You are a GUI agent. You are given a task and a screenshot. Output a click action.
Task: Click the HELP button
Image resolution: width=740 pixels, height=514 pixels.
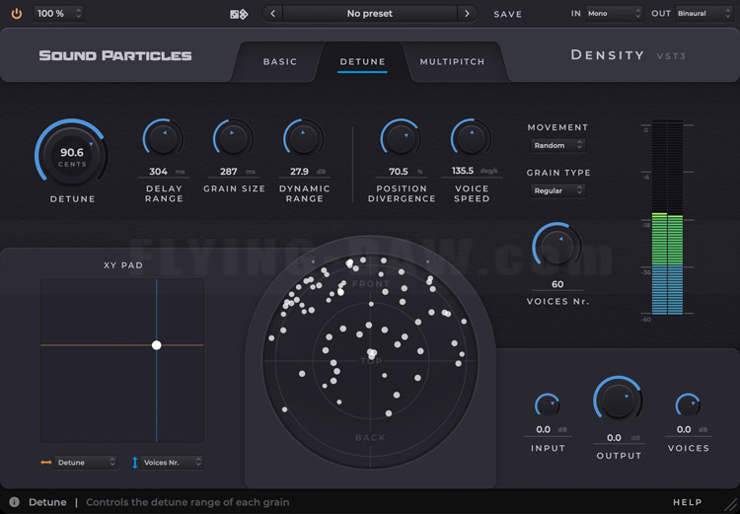point(688,503)
